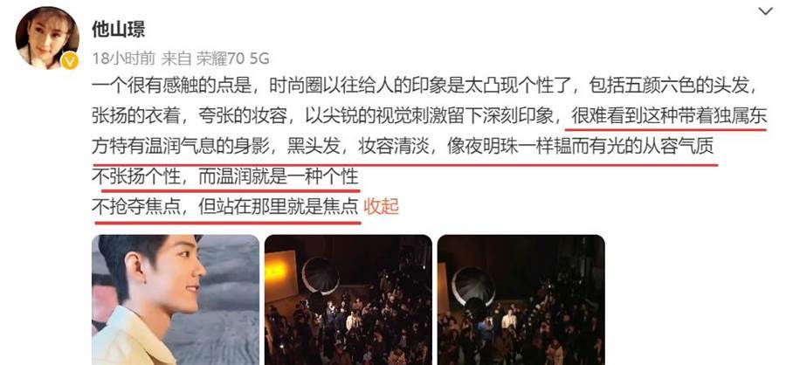Click the word 来自 before the device
This screenshot has height=365, width=786.
(x=176, y=59)
